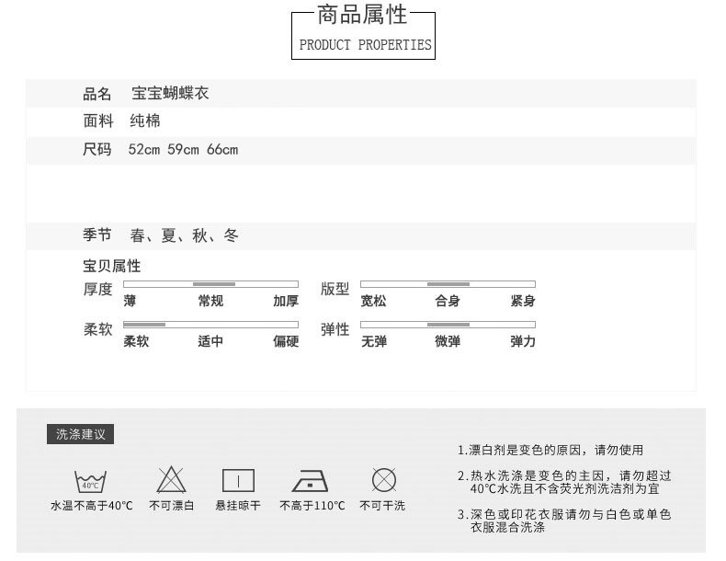Click the 宽松 fit label
Screen dimensions: 726x561
coord(373,301)
